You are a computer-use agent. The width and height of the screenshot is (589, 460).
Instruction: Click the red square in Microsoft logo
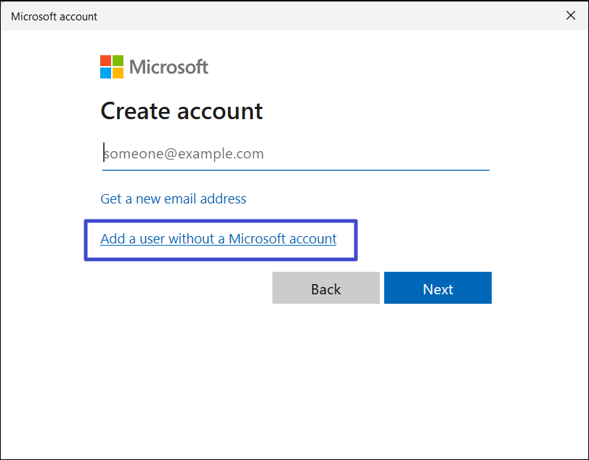tap(106, 61)
